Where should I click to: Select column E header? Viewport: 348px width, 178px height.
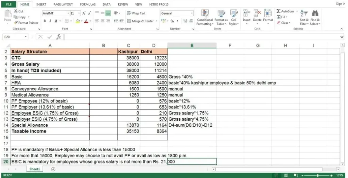pyautogui.click(x=192, y=46)
